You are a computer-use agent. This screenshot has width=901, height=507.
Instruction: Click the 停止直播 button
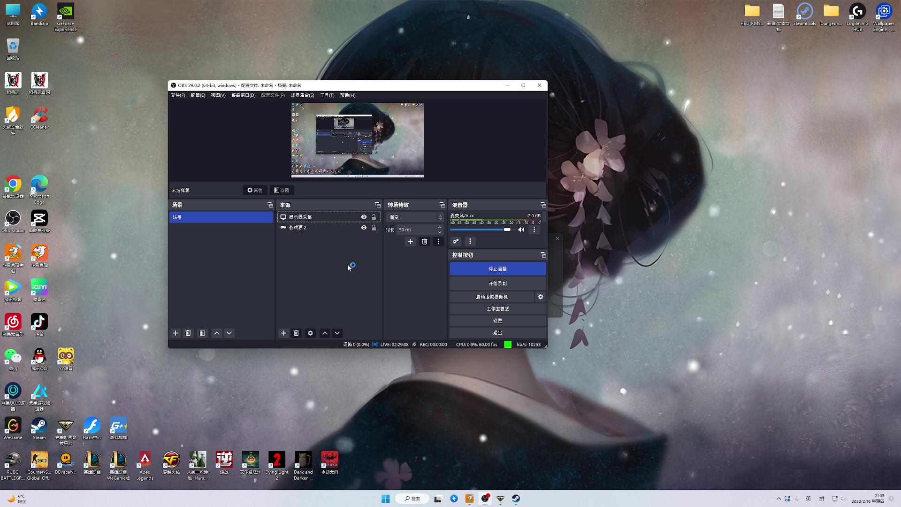497,269
